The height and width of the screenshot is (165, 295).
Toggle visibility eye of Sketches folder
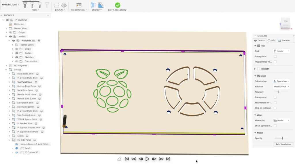click(x=17, y=57)
